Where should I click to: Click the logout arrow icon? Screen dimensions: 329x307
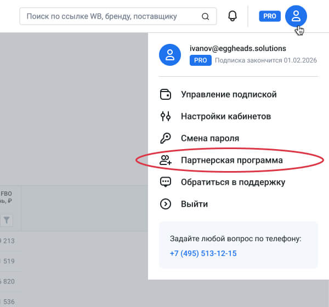(165, 204)
